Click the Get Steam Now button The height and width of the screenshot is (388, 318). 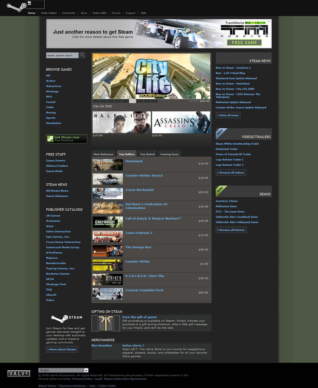66,139
